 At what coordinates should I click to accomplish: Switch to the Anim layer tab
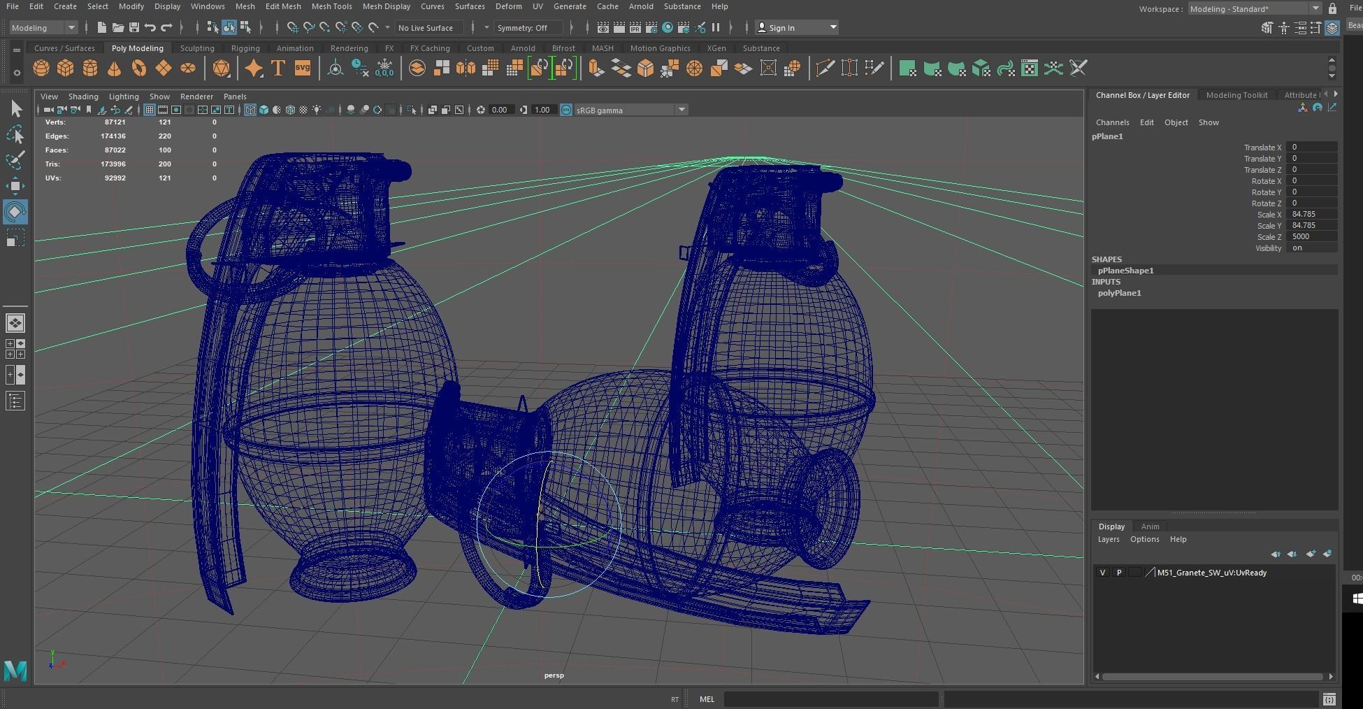point(1150,527)
